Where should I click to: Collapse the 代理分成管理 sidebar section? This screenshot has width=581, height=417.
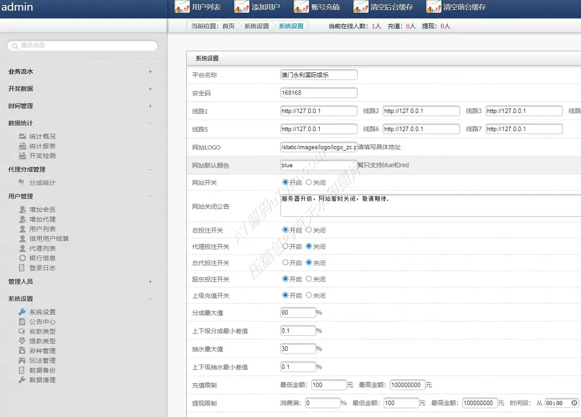pyautogui.click(x=150, y=169)
